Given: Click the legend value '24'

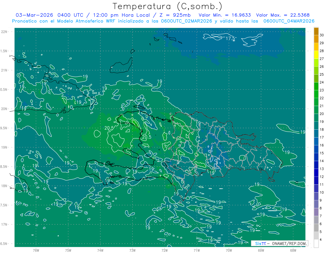Looking at the screenshot, I should pyautogui.click(x=322, y=82).
